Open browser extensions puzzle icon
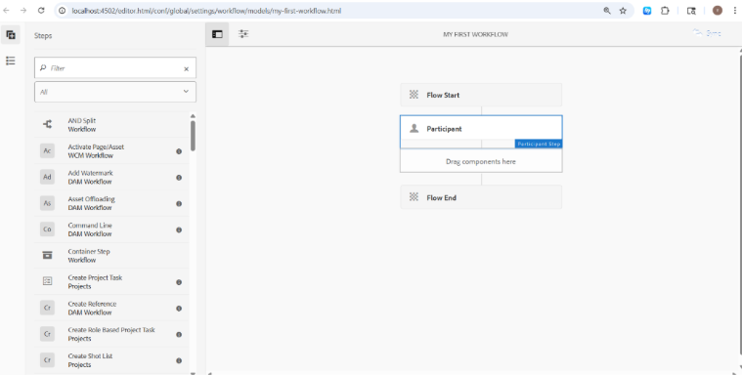 [666, 11]
